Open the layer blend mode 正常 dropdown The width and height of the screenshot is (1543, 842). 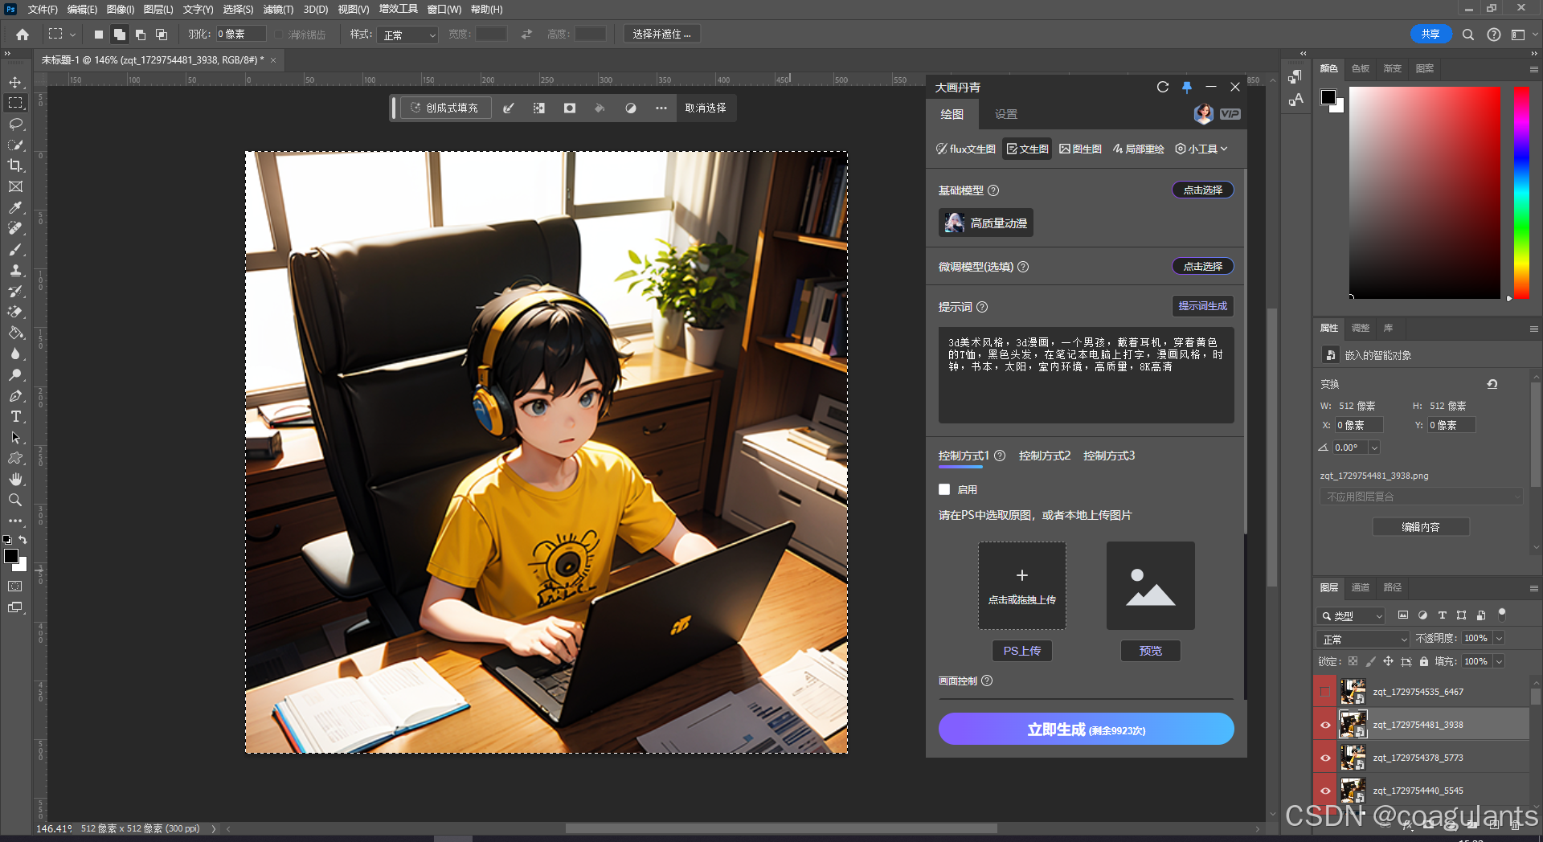pyautogui.click(x=1363, y=639)
